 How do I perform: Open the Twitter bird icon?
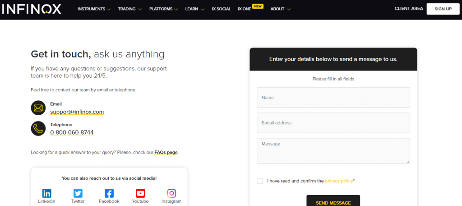(x=78, y=194)
